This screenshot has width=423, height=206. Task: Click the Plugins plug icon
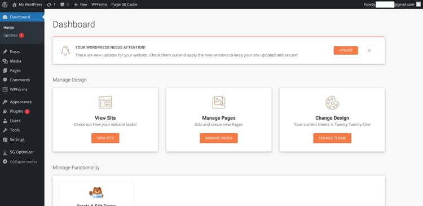pyautogui.click(x=5, y=111)
